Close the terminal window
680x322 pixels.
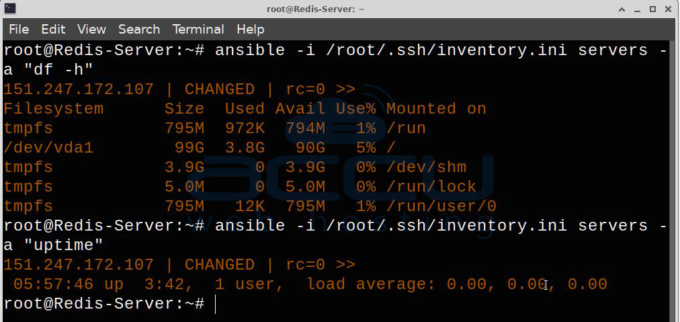click(668, 9)
